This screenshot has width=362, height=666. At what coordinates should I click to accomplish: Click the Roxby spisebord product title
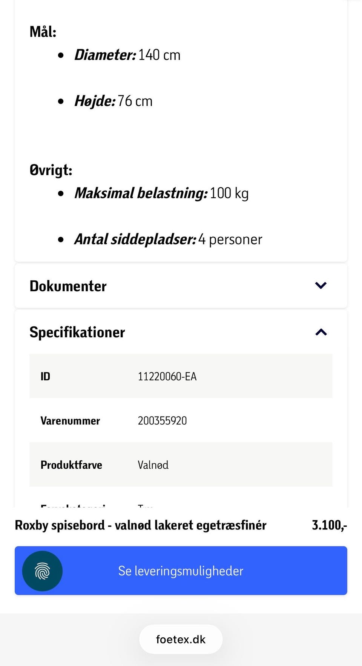pos(141,525)
